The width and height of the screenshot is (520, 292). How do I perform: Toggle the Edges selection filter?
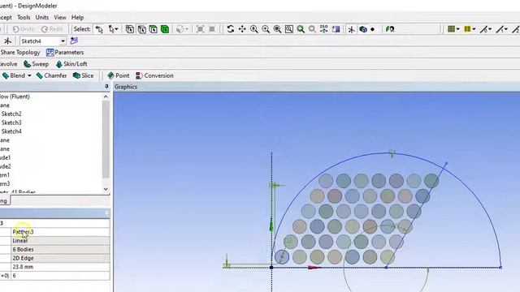141,29
